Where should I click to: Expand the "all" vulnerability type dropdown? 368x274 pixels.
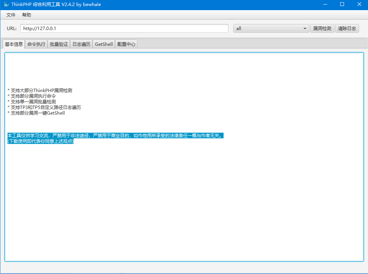click(271, 29)
